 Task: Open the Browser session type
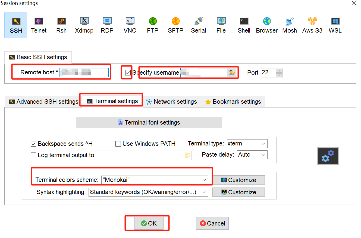pyautogui.click(x=267, y=25)
